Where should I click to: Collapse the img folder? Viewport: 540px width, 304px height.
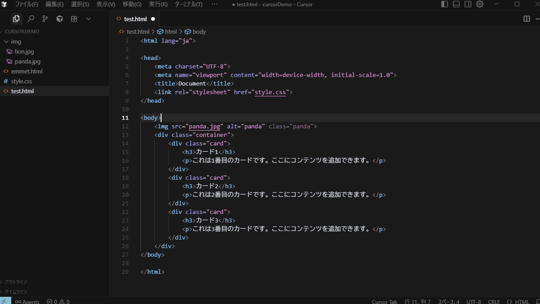coord(16,41)
